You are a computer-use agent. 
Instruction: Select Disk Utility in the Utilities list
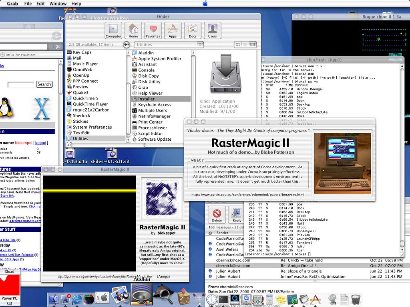149,82
